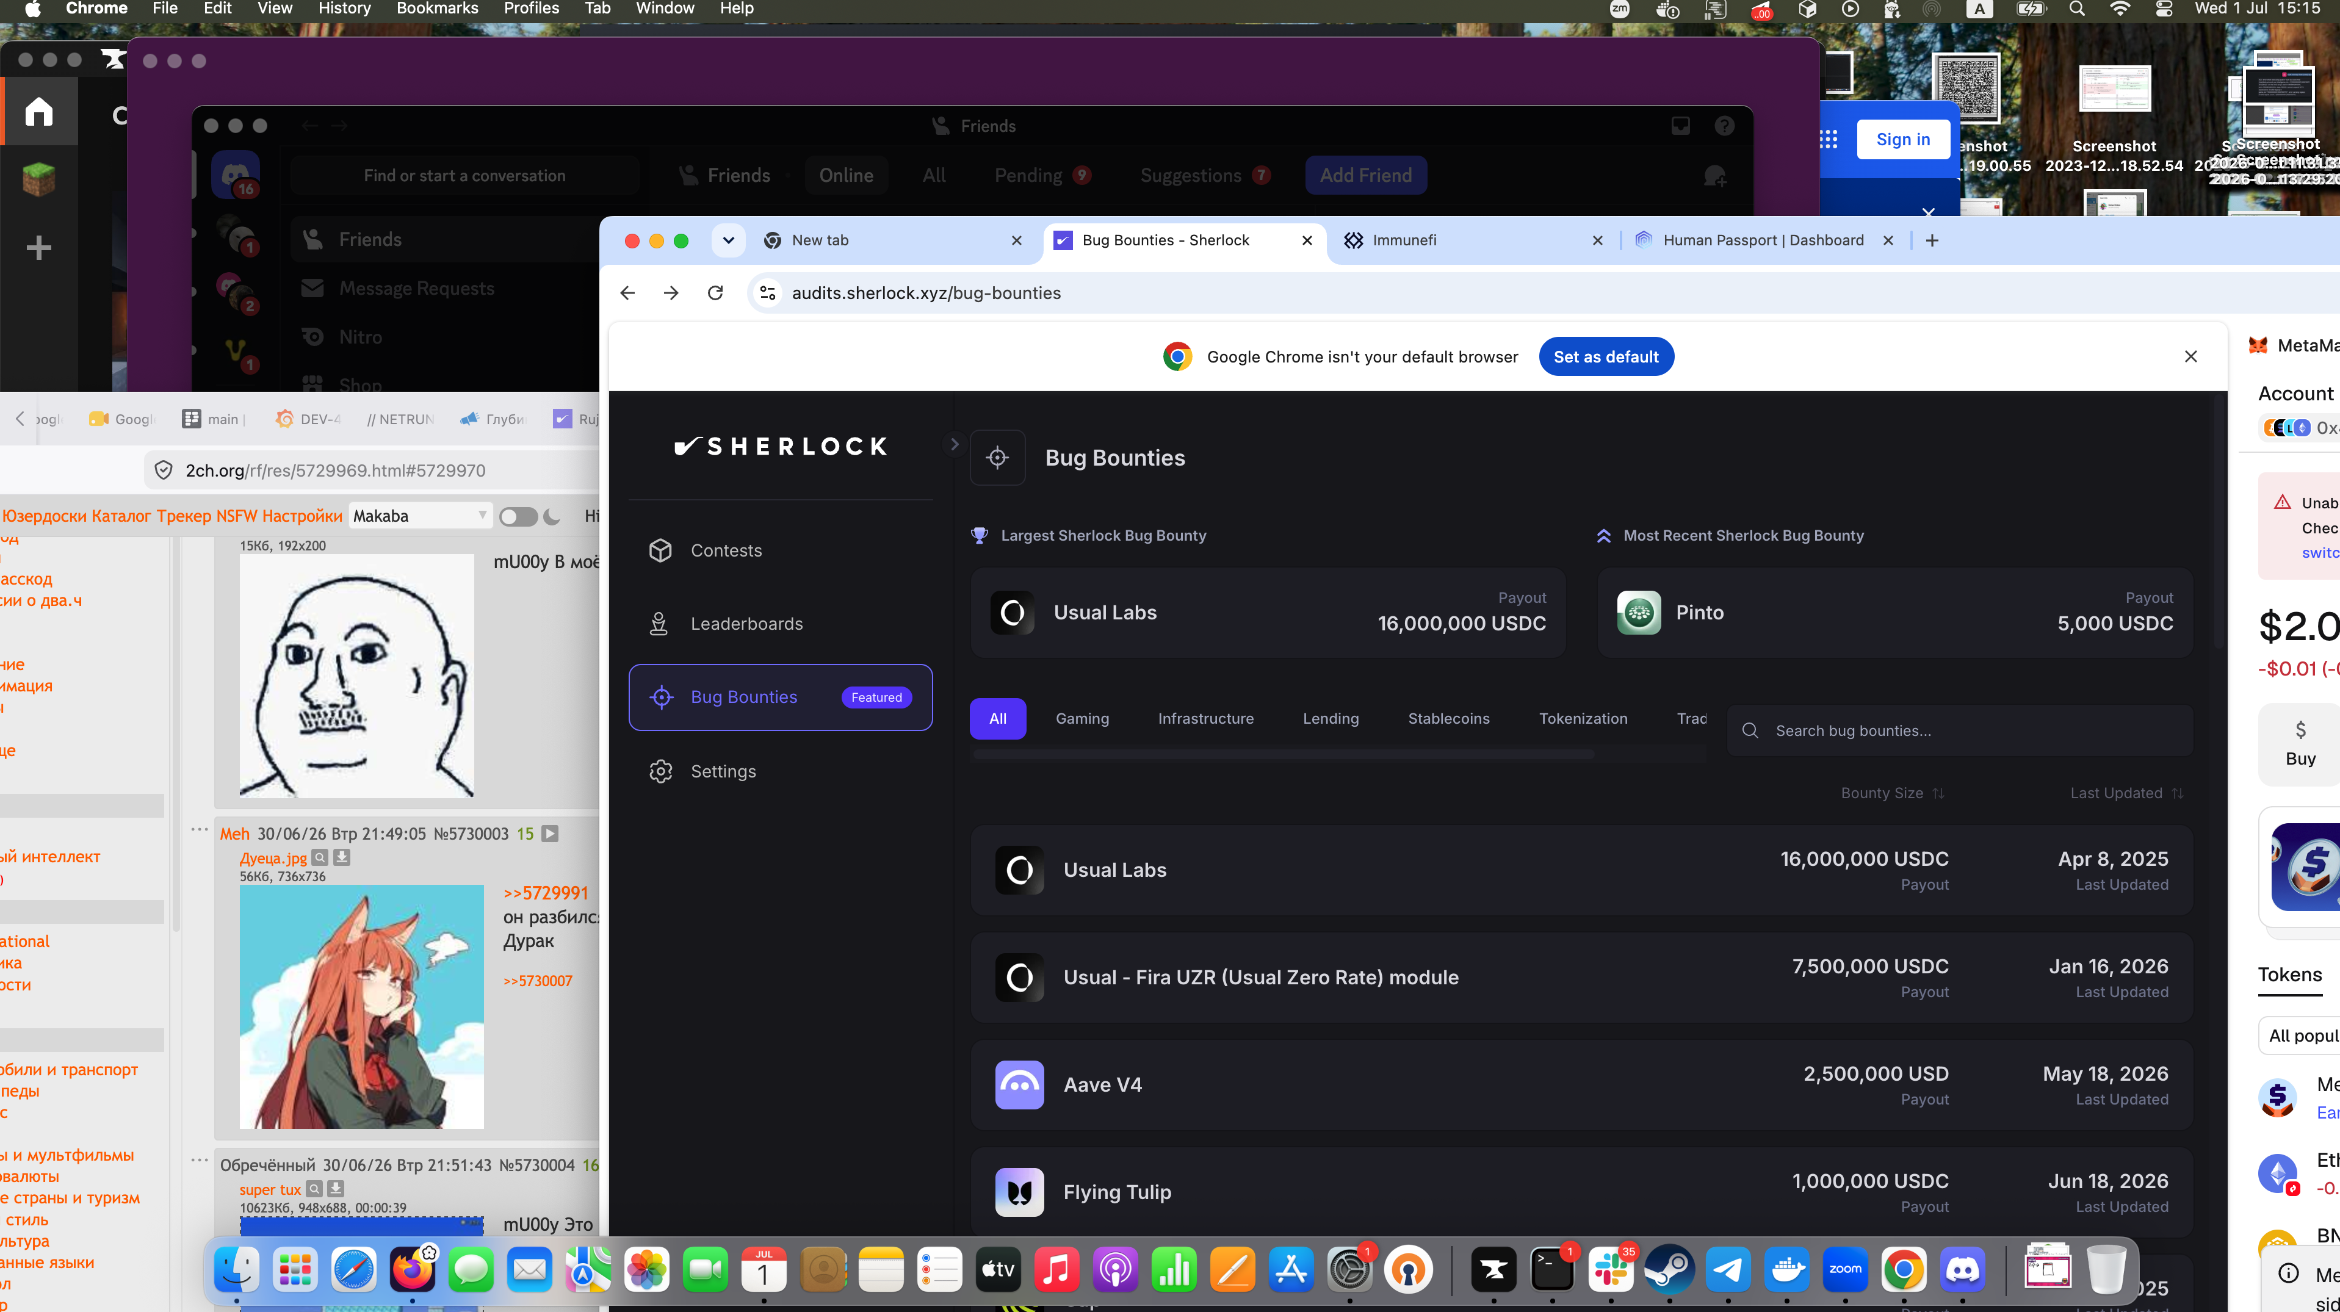Click the Usual Labs logo in bounty list
Viewport: 2340px width, 1312px height.
(x=1019, y=870)
